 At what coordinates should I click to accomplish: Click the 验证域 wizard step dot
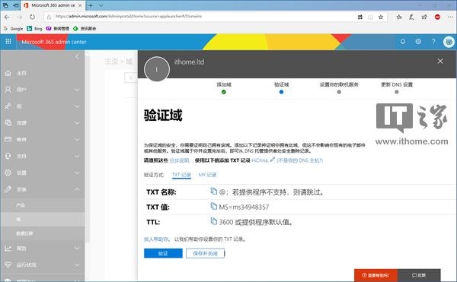pos(281,92)
